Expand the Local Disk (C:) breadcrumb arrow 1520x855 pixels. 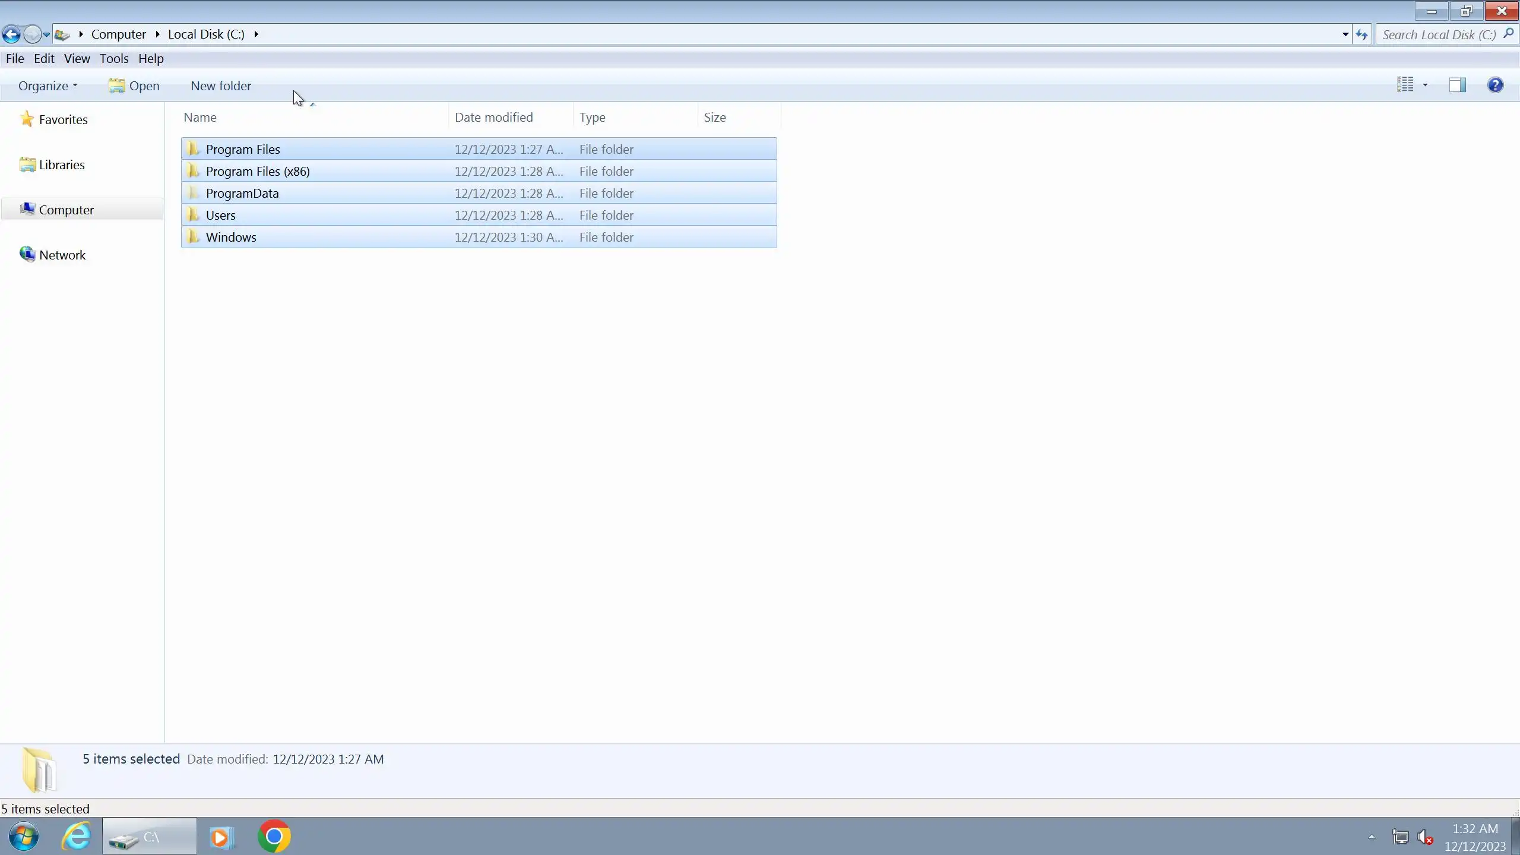pos(256,34)
